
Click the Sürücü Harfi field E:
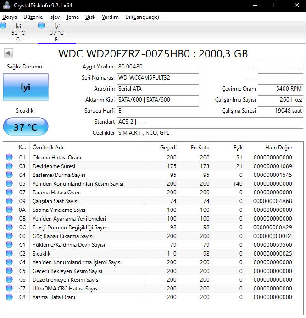click(157, 111)
